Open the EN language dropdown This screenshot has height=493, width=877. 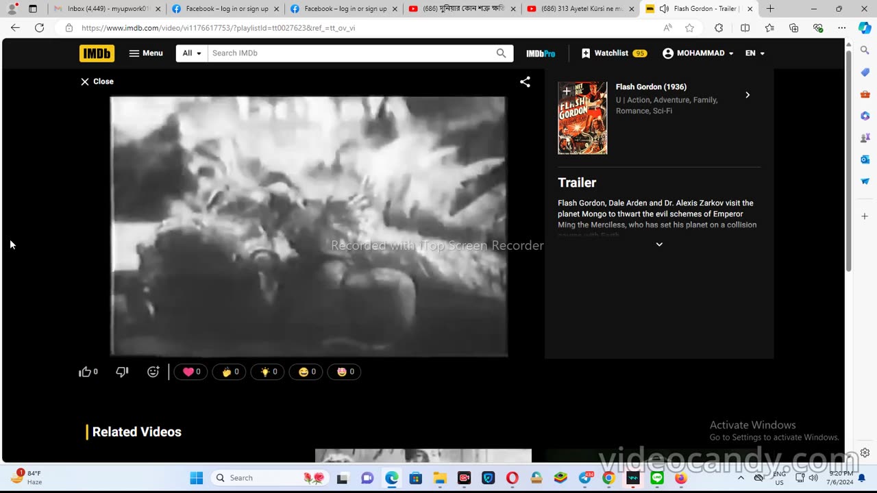(x=755, y=53)
